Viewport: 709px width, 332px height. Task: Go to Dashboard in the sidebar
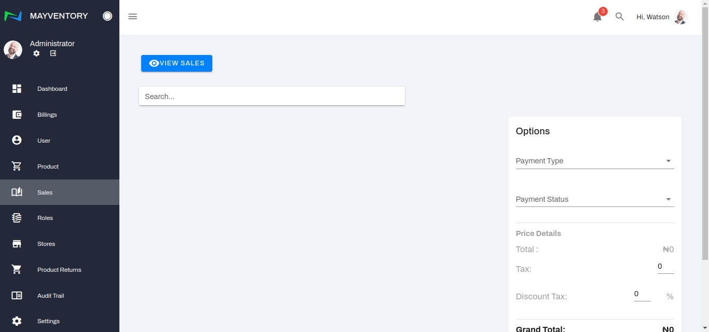[52, 89]
